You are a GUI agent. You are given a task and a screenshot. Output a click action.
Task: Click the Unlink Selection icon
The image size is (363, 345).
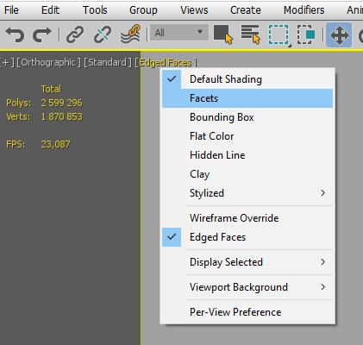pos(103,34)
